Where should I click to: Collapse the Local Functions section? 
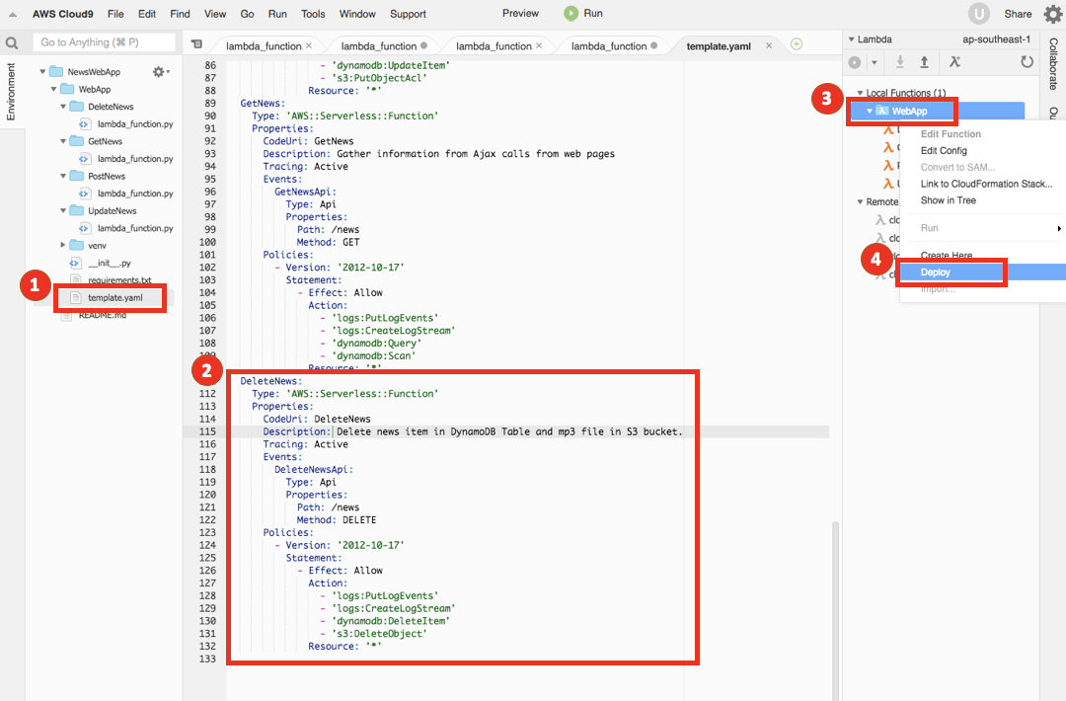click(860, 93)
